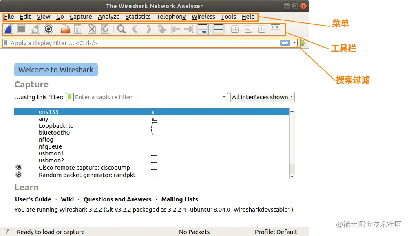Open All interfaces shown dropdown
This screenshot has width=409, height=236.
pos(263,97)
